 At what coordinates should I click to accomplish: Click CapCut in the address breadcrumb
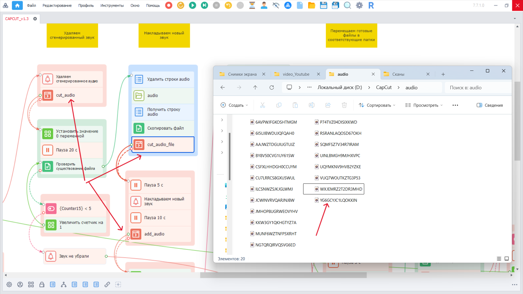(x=384, y=87)
